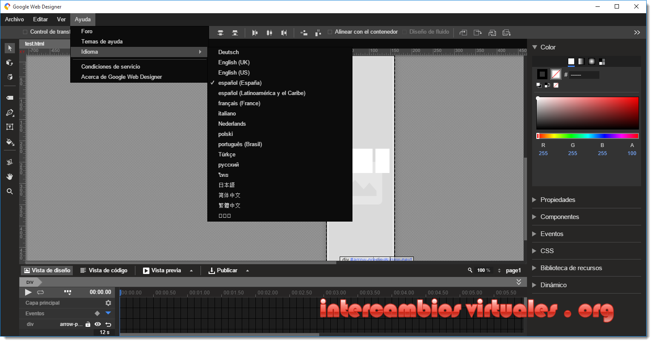
Task: Expand the Componentes panel
Action: tap(534, 217)
